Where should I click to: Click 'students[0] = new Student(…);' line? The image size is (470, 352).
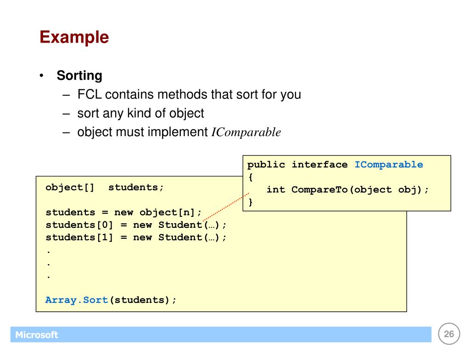[x=136, y=225]
